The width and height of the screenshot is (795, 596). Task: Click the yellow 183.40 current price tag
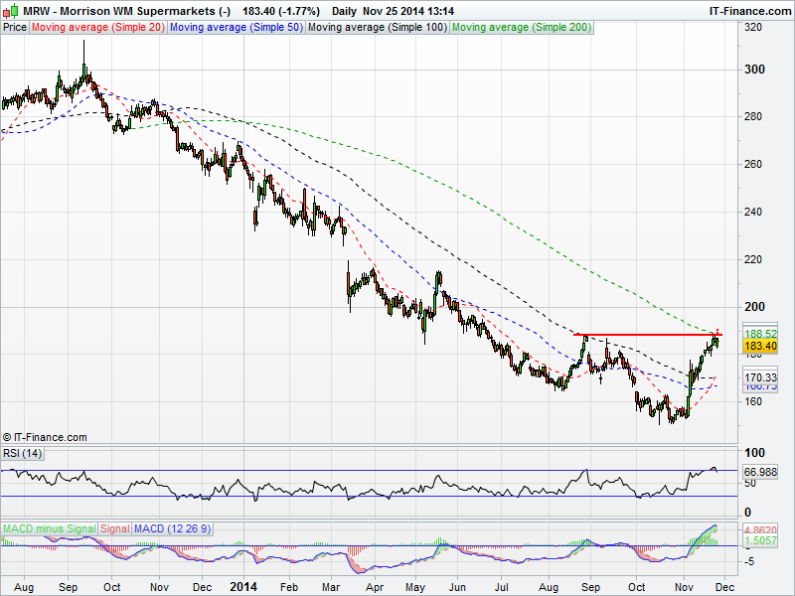click(x=759, y=346)
